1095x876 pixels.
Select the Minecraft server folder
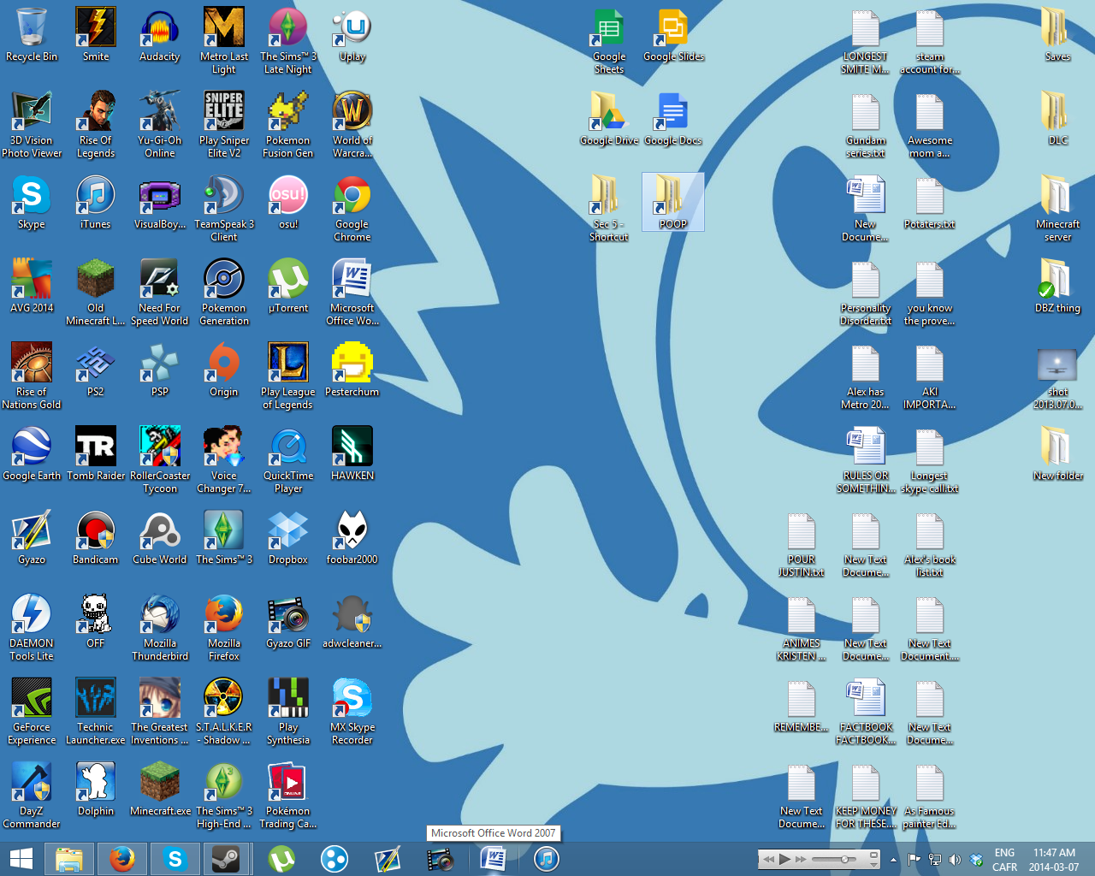(x=1058, y=209)
